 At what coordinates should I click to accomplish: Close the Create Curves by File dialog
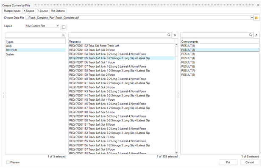(x=258, y=5)
